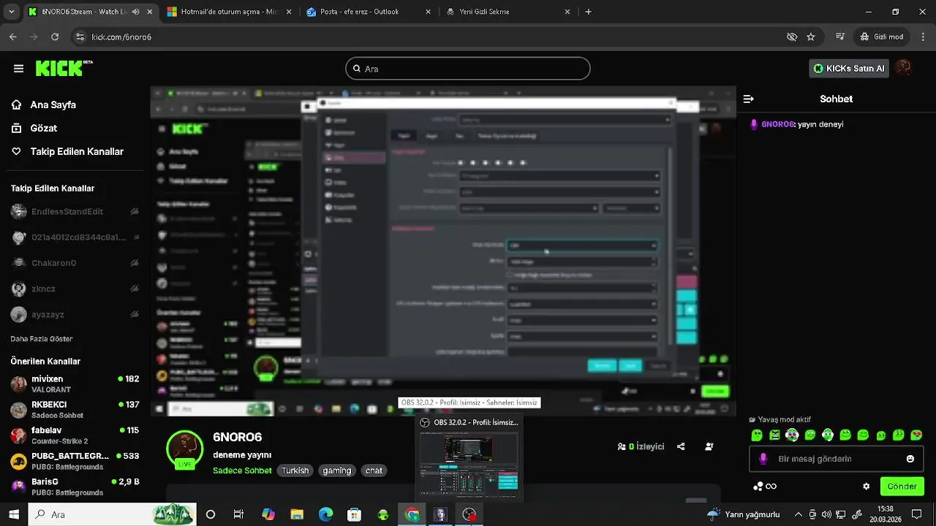Open the taskbar clock showing 15:38

coord(886,514)
